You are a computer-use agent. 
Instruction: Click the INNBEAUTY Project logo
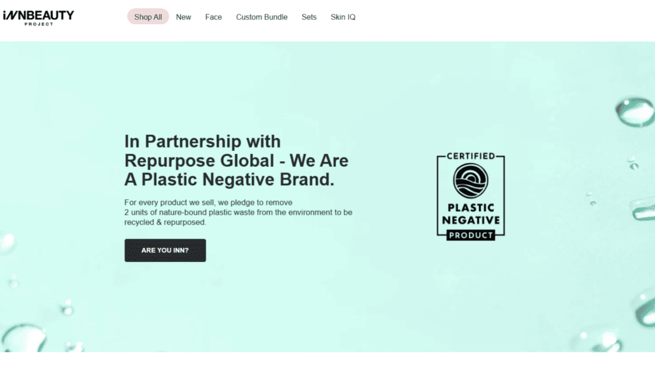(x=38, y=18)
